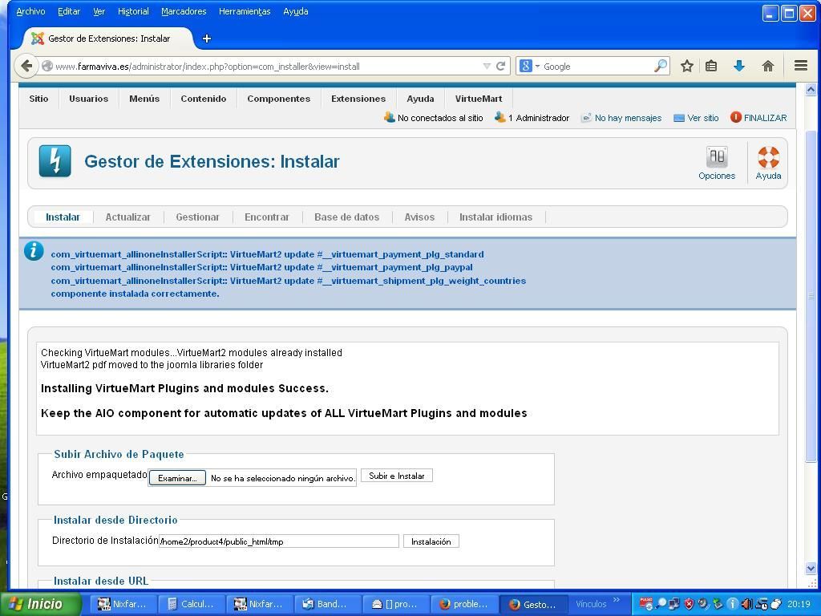
Task: Open the Usuarios admin menu
Action: (x=88, y=99)
